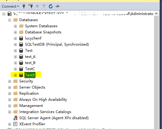Expand the Replication folder
Screen dimensions: 162x129
point(9,93)
